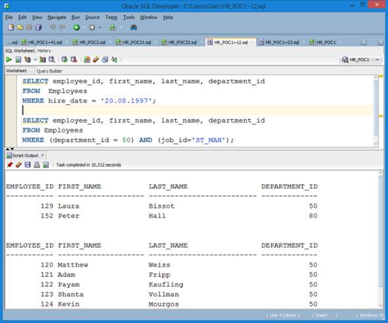The width and height of the screenshot is (388, 323).
Task: Open the View menu
Action: click(37, 17)
